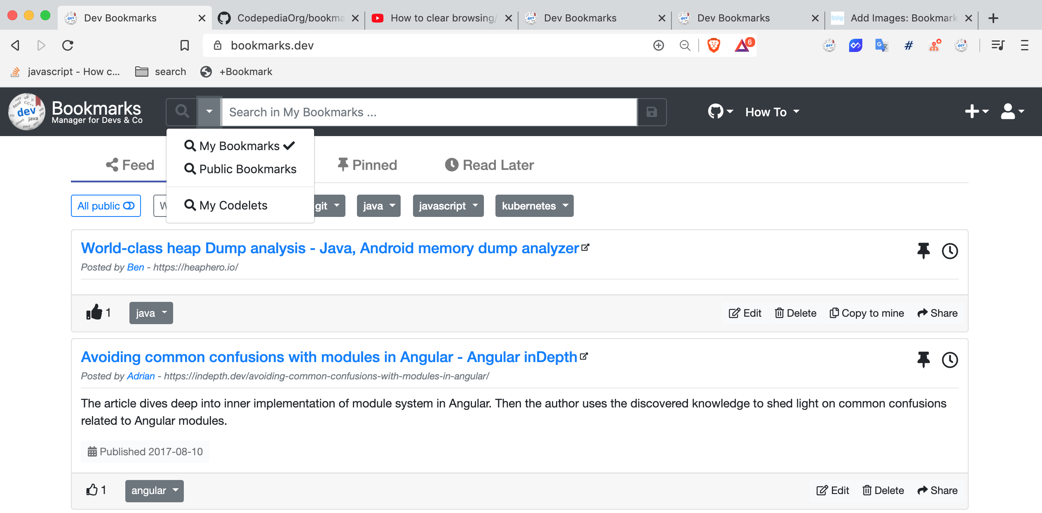Open the Avoiding common confusions Angular link
This screenshot has width=1042, height=513.
(329, 357)
